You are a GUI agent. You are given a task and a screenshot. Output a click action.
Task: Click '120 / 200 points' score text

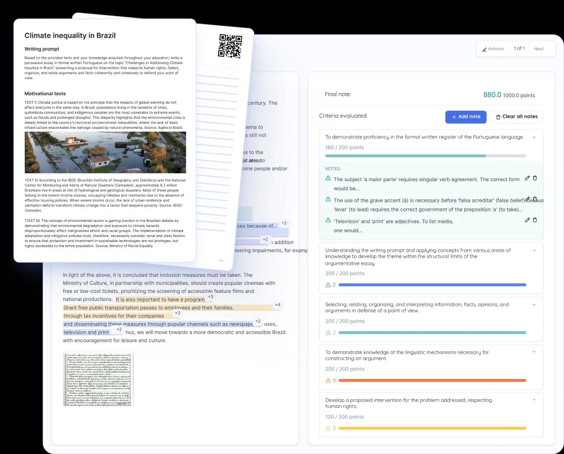pos(344,417)
